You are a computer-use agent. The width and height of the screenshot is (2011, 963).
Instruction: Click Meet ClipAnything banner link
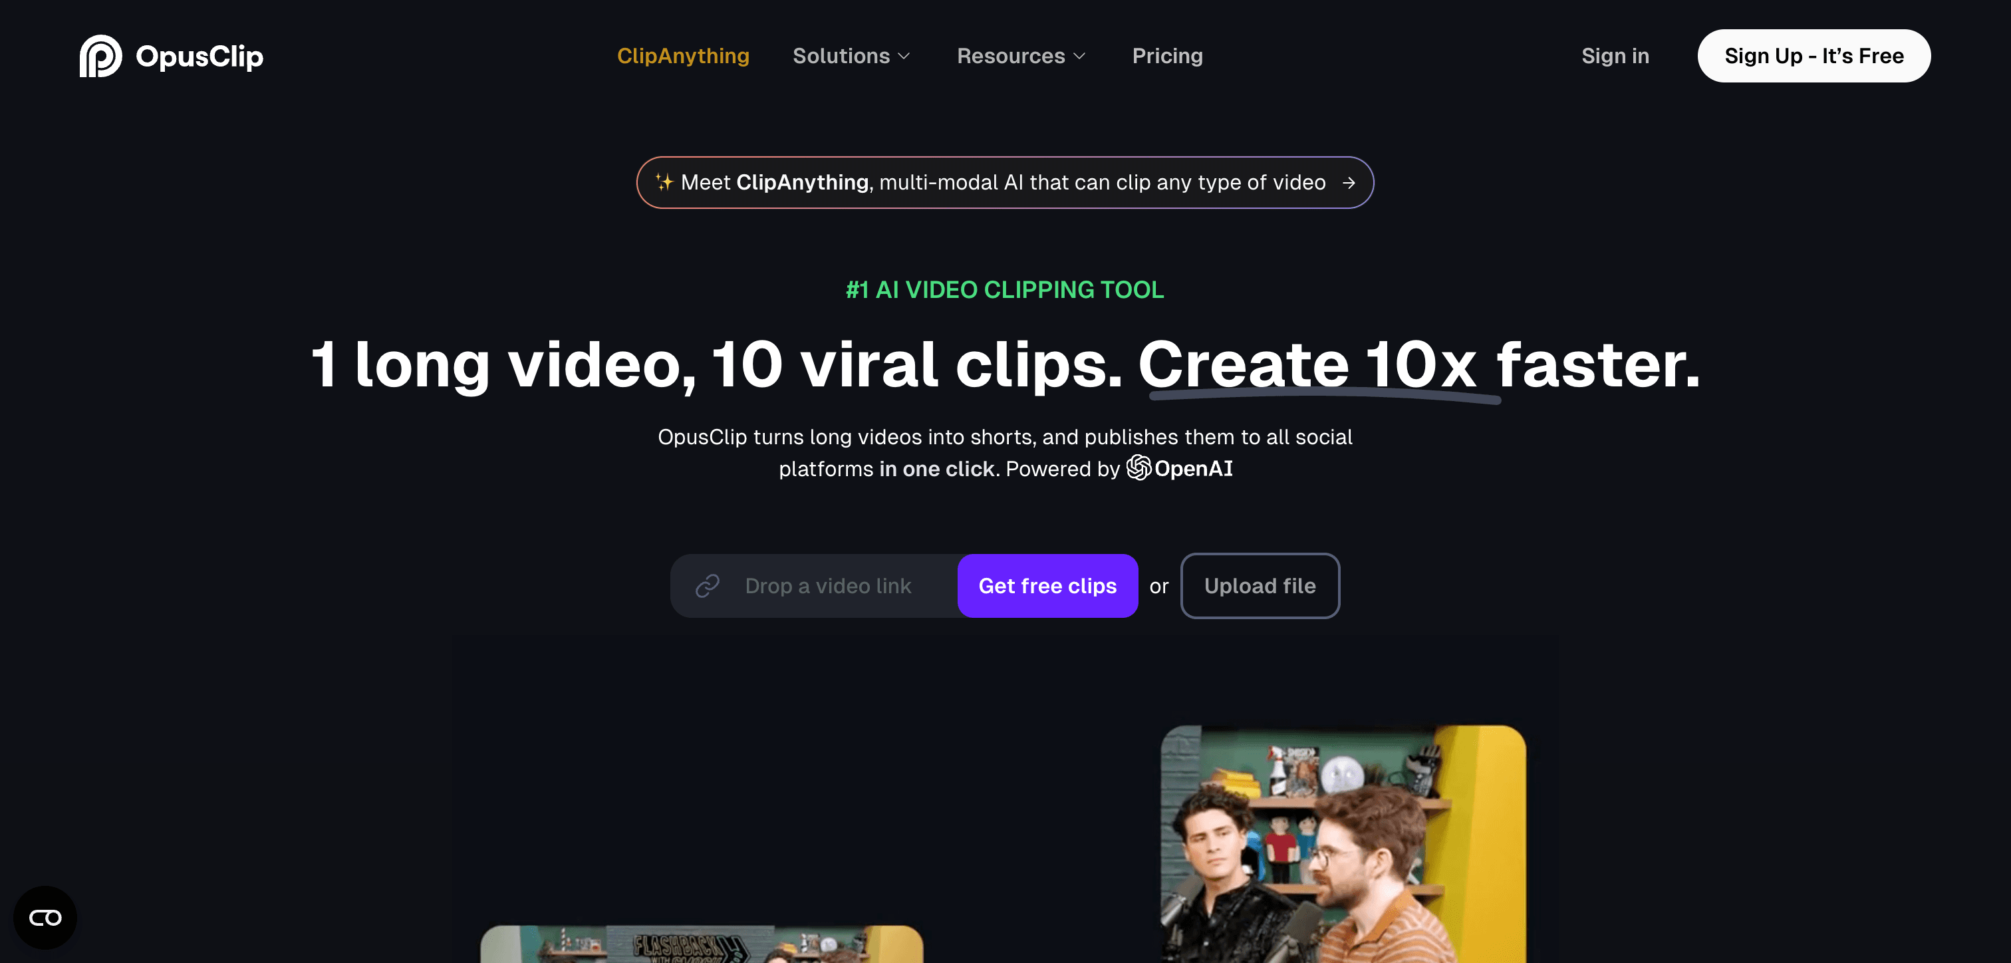coord(1006,182)
